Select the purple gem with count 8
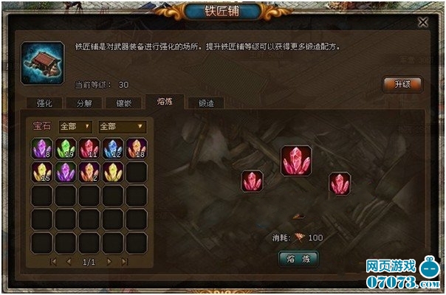Viewport: 446px width, 295px height. (x=42, y=148)
